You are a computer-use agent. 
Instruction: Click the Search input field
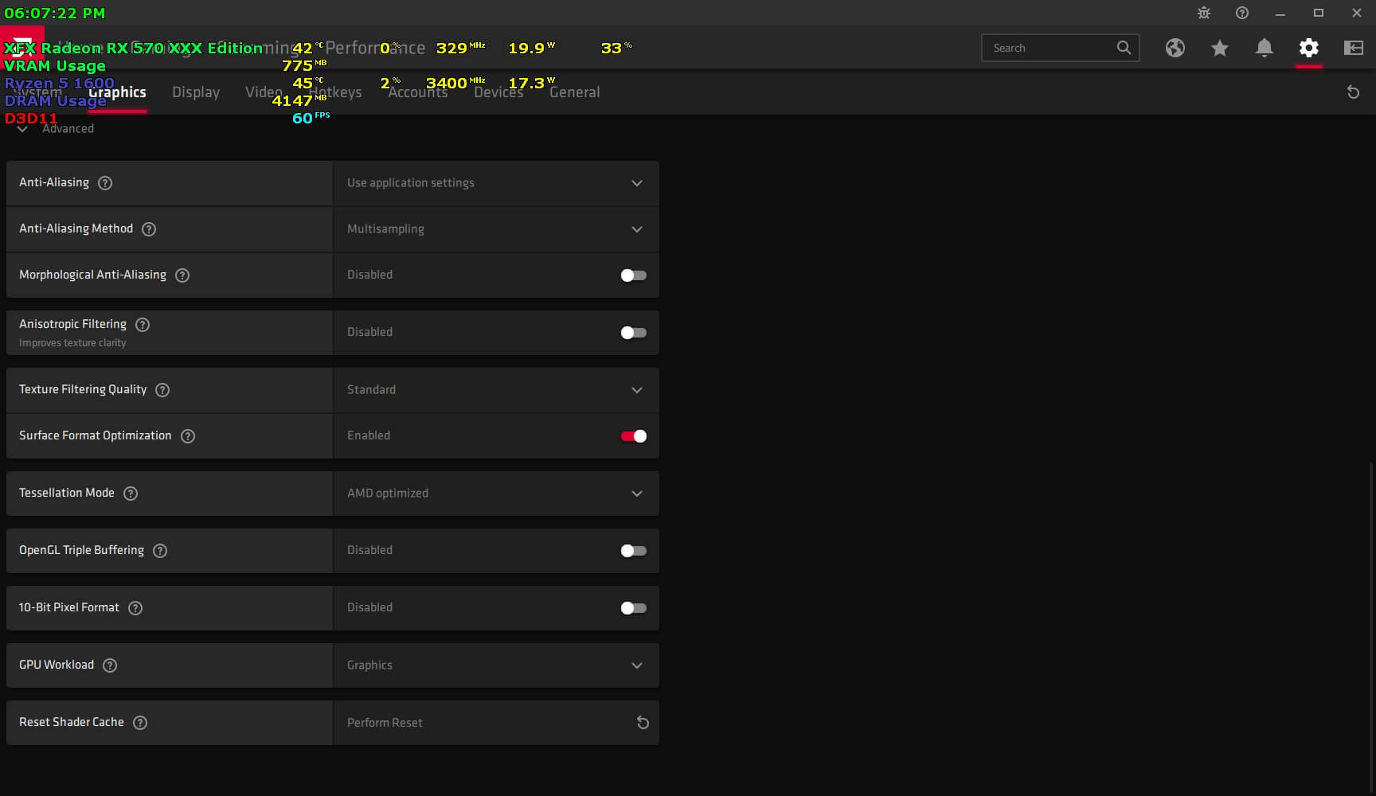[1050, 48]
